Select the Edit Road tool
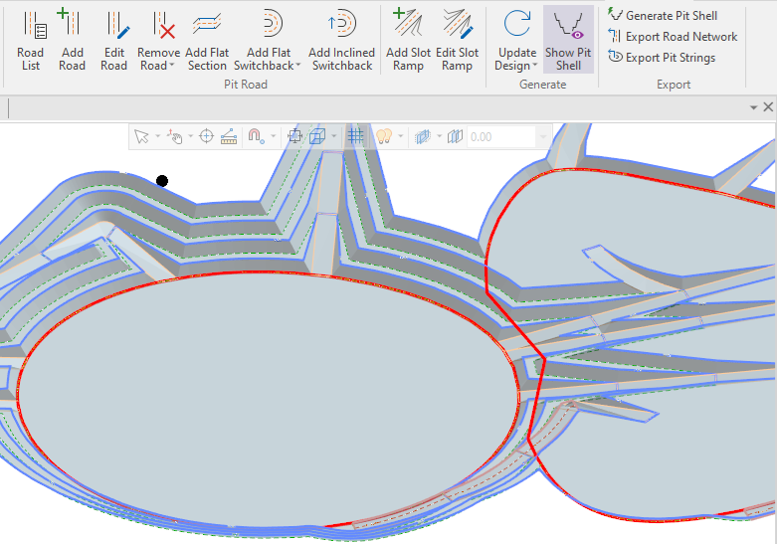 click(114, 41)
